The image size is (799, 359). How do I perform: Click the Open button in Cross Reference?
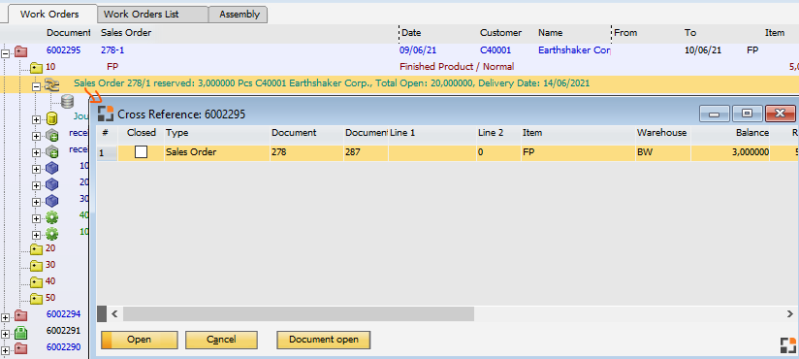139,340
